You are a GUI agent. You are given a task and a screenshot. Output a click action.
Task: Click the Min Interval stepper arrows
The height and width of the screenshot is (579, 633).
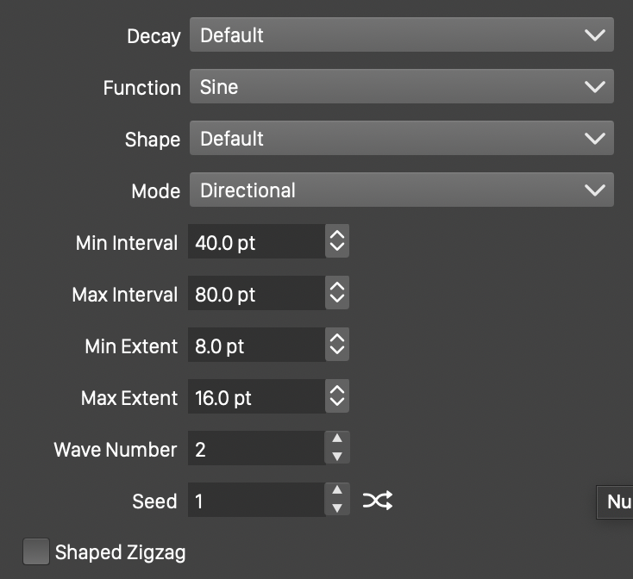337,242
